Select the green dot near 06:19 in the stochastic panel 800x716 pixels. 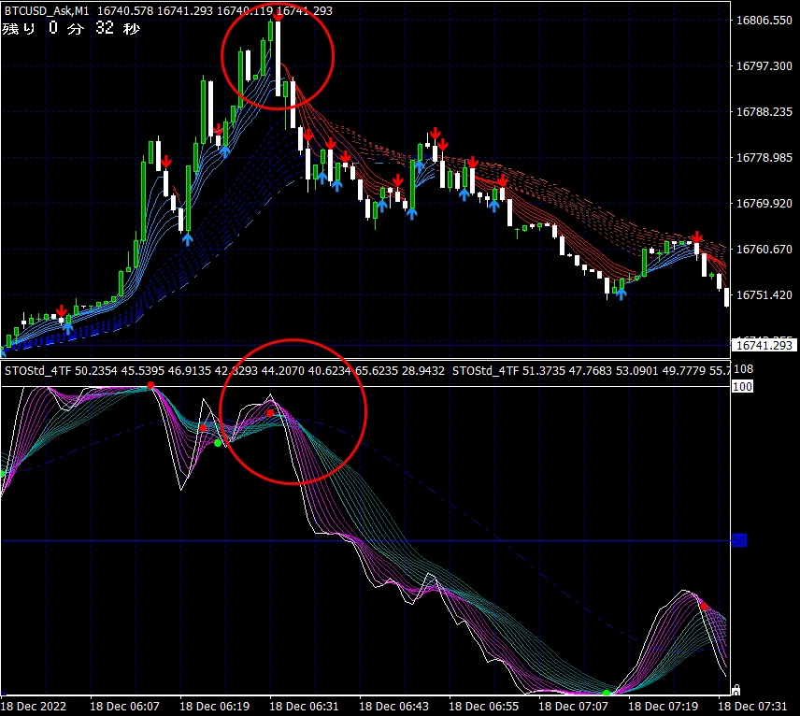coord(218,443)
